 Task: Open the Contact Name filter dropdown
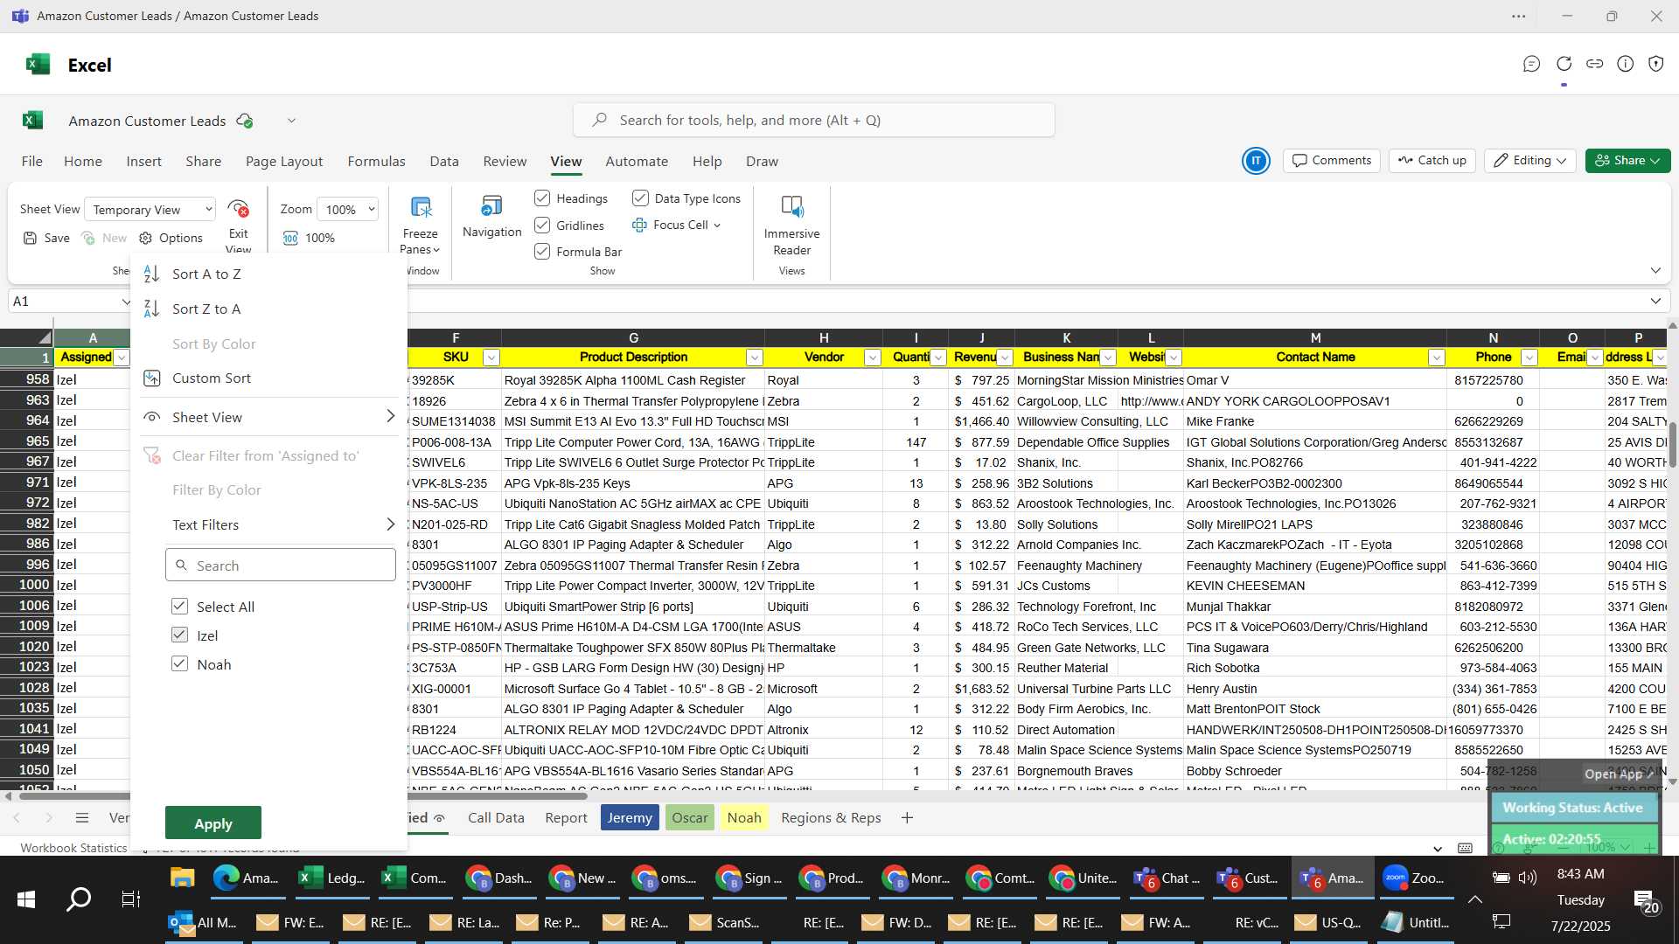[x=1436, y=357]
